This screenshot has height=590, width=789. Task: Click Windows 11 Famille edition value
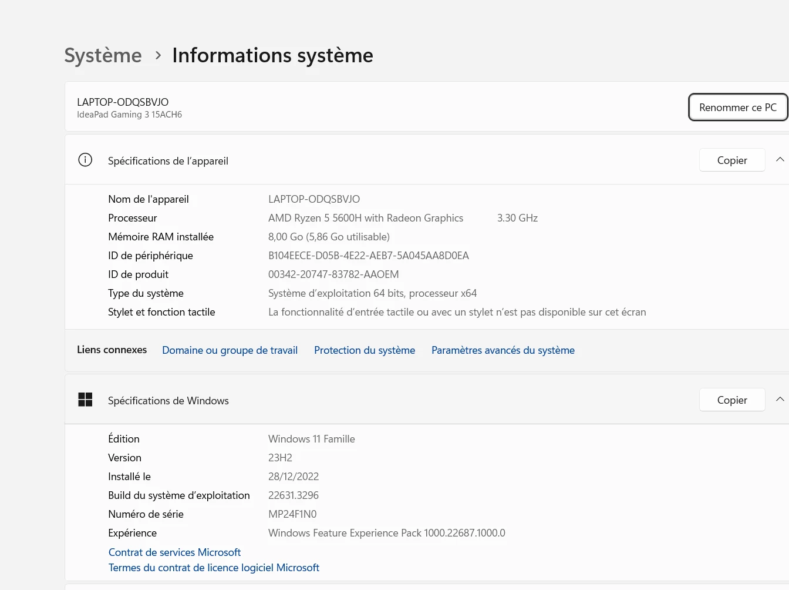click(312, 439)
